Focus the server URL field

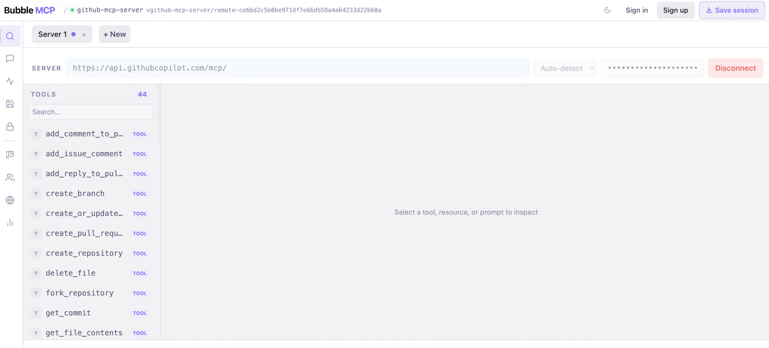[x=298, y=68]
